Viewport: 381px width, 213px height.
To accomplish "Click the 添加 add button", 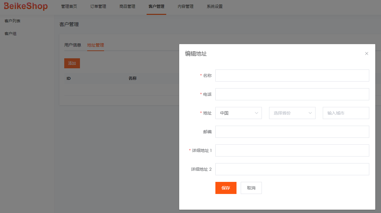I will click(x=72, y=63).
